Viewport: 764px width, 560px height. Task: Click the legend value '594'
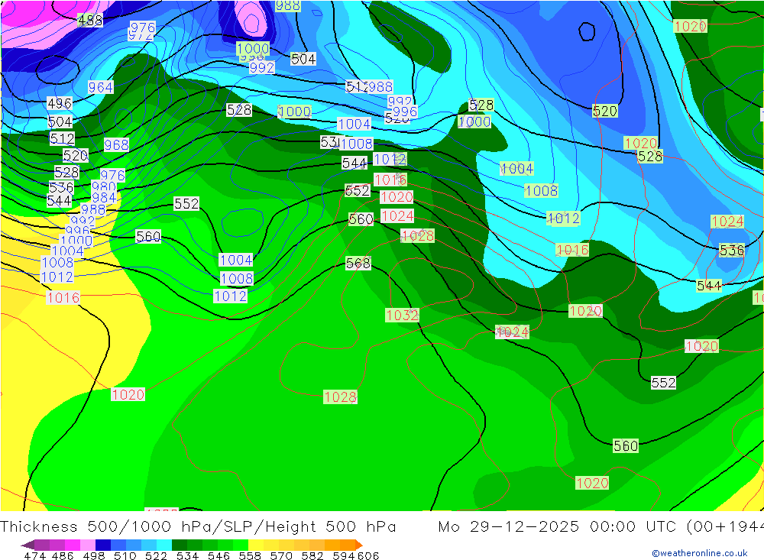[344, 555]
